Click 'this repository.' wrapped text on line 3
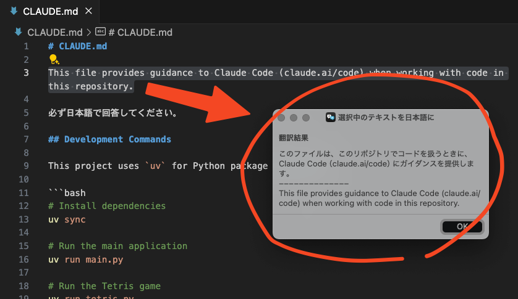Viewport: 518px width, 299px height. (91, 86)
